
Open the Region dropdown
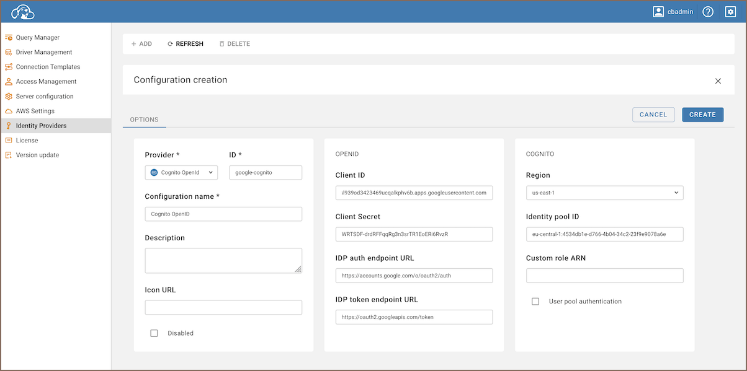[604, 193]
